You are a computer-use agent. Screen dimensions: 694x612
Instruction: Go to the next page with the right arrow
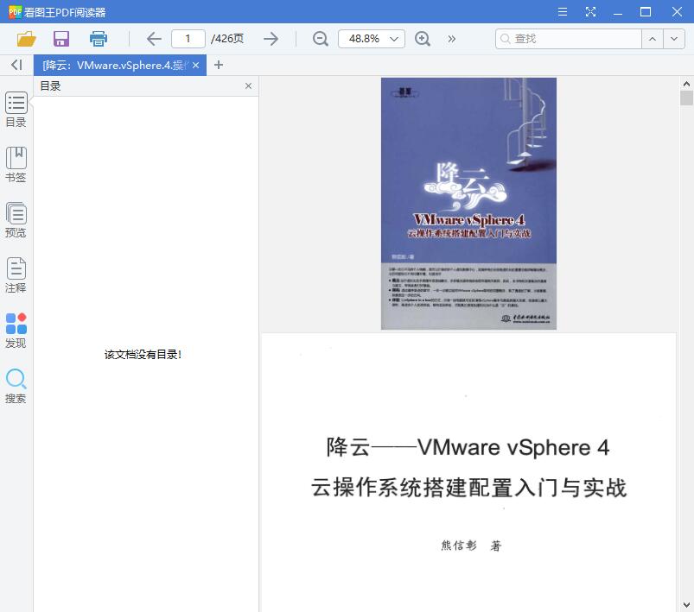tap(271, 39)
